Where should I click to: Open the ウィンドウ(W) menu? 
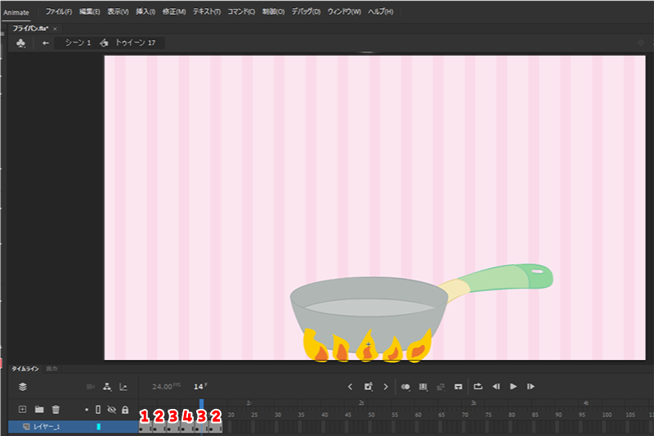tap(344, 12)
